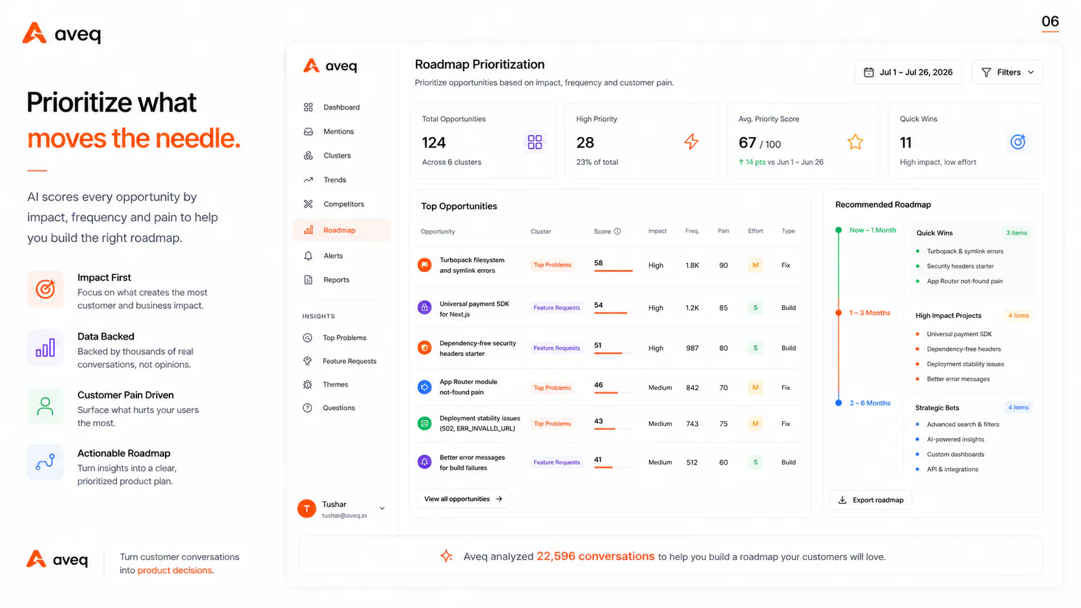Click '22,596 conversations' text
This screenshot has width=1081, height=608.
(x=595, y=556)
